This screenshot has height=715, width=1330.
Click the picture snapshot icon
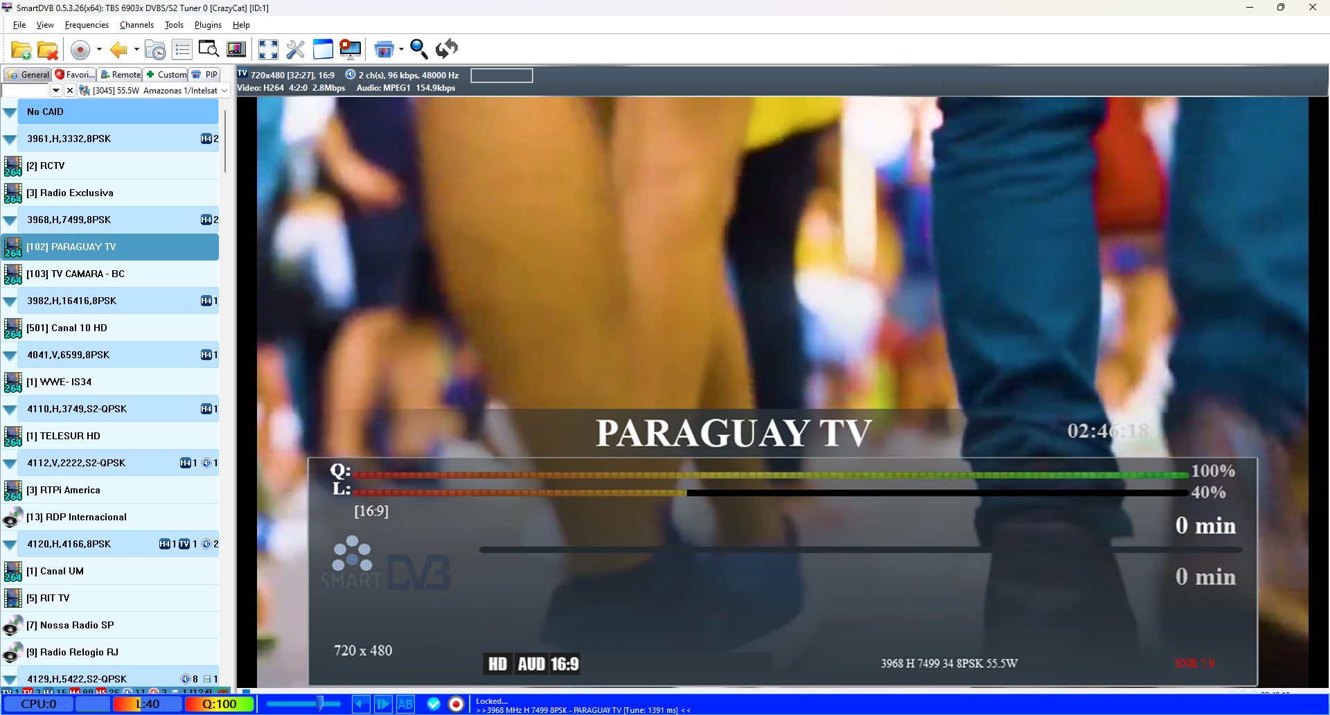click(x=384, y=49)
